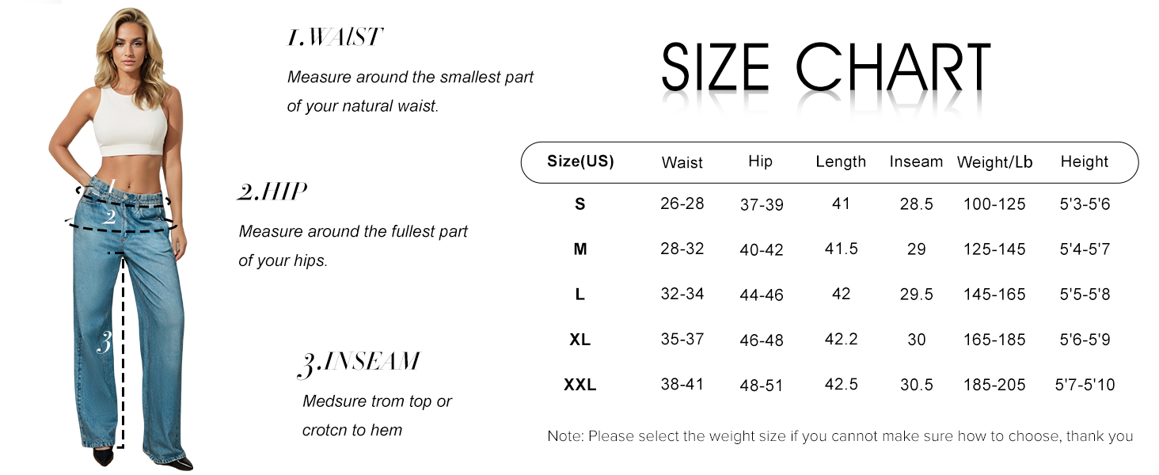
Task: Choose the XXL size row label
Action: point(580,386)
